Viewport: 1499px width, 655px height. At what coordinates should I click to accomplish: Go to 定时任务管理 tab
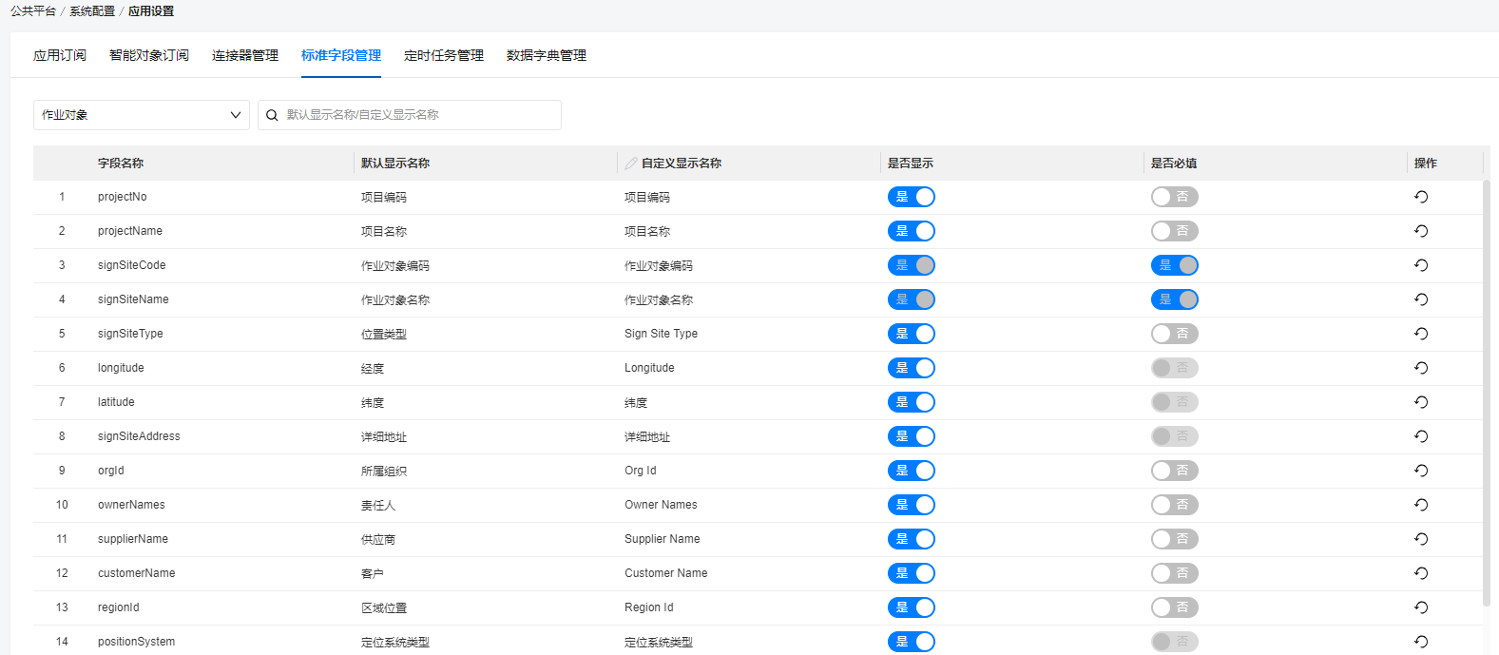click(x=443, y=55)
